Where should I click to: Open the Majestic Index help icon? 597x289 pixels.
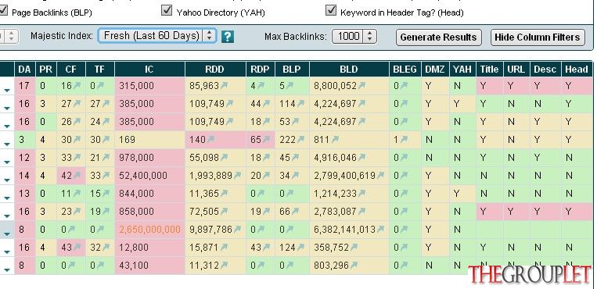[228, 37]
